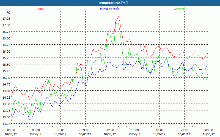The height and width of the screenshot is (137, 220).
Task: Click the '°C' unit label on axis
Action: [9, 13]
